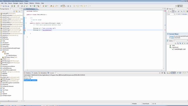
Task: Open the Debug button dropdown arrow
Action: click(x=32, y=6)
